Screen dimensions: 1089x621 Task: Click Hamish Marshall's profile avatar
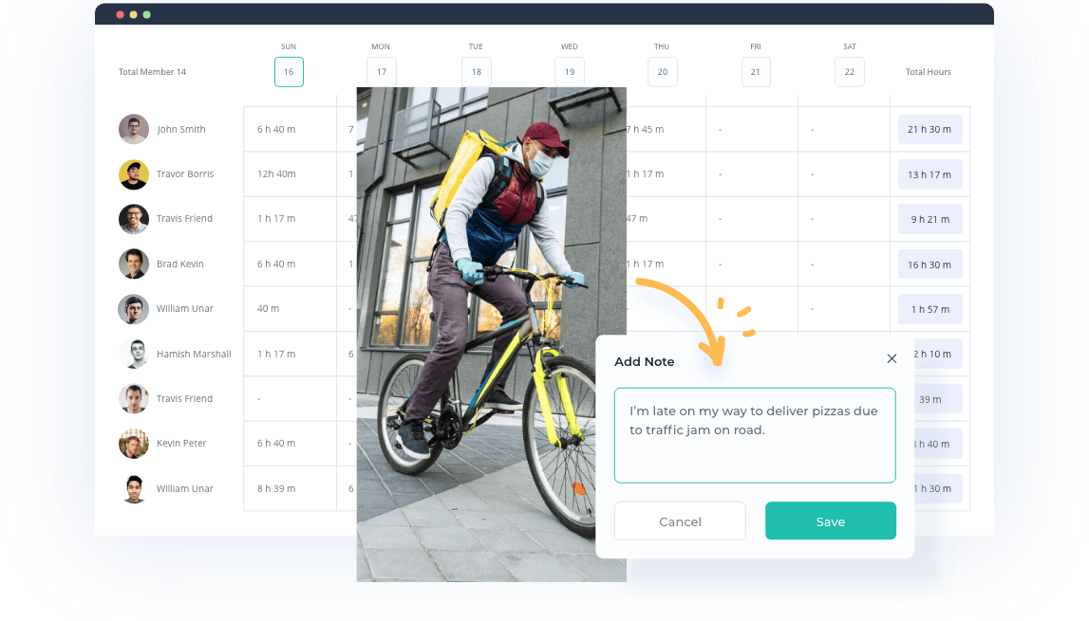[133, 353]
